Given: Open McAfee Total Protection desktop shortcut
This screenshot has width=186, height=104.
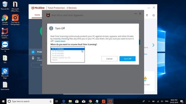Looking at the screenshot, I should click(x=5, y=33).
